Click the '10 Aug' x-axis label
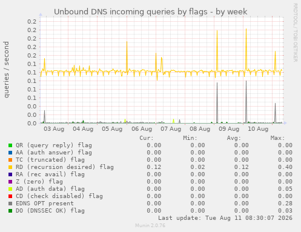This screenshot has height=232, width=301. point(258,129)
